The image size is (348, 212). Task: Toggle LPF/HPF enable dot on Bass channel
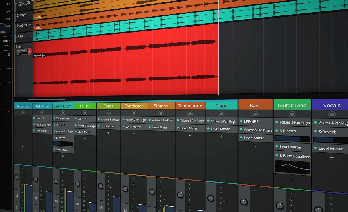[241, 121]
